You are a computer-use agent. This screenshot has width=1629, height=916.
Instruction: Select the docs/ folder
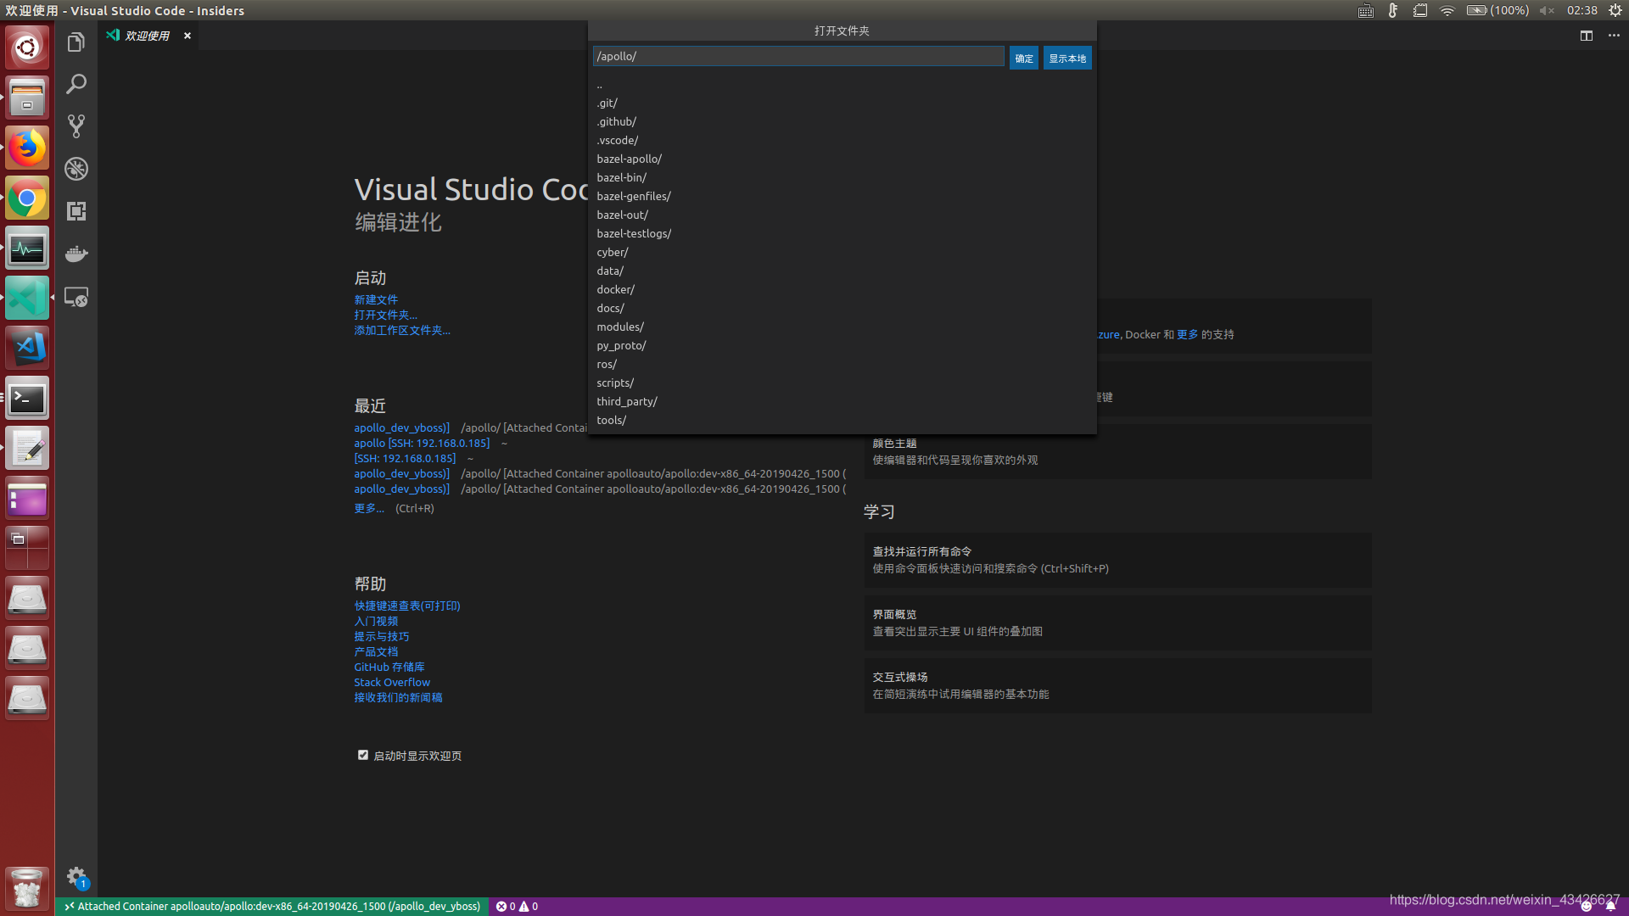pos(842,309)
